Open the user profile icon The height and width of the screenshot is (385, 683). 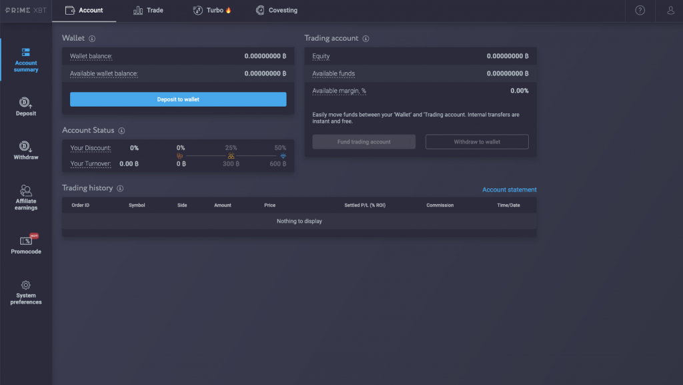click(670, 10)
